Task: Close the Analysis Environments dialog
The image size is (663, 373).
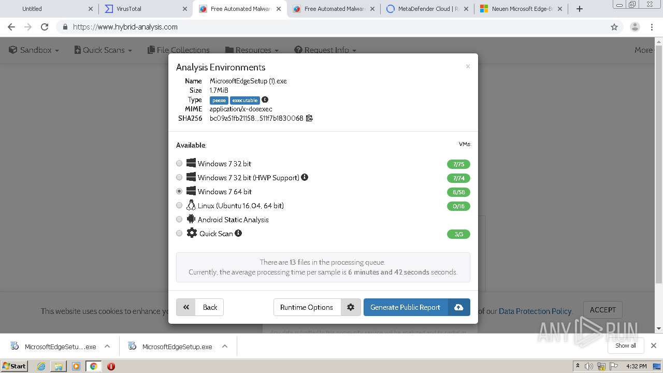Action: [x=468, y=66]
